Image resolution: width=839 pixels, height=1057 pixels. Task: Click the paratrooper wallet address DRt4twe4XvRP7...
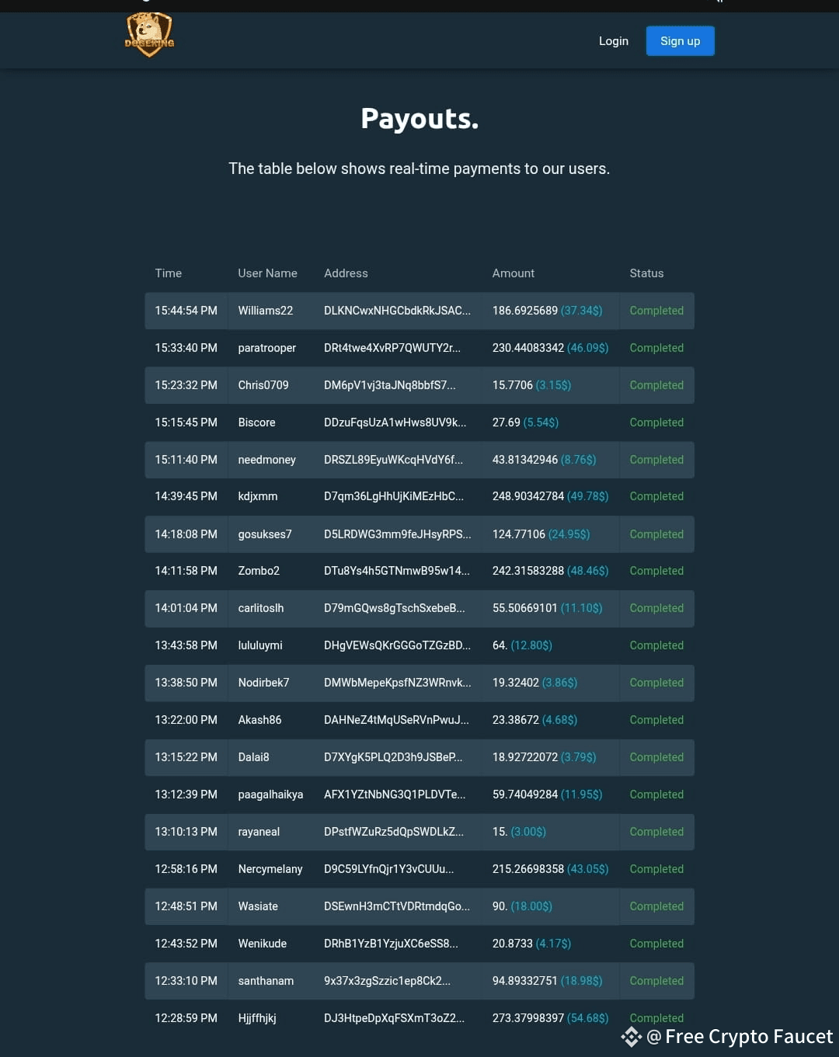point(392,348)
